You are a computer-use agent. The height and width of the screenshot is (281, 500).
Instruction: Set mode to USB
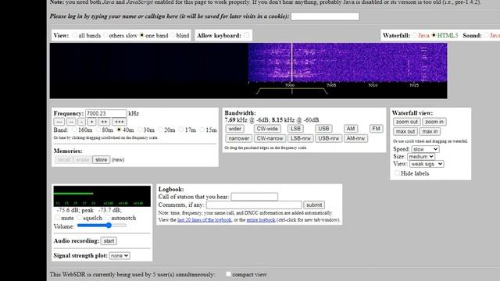(x=323, y=129)
